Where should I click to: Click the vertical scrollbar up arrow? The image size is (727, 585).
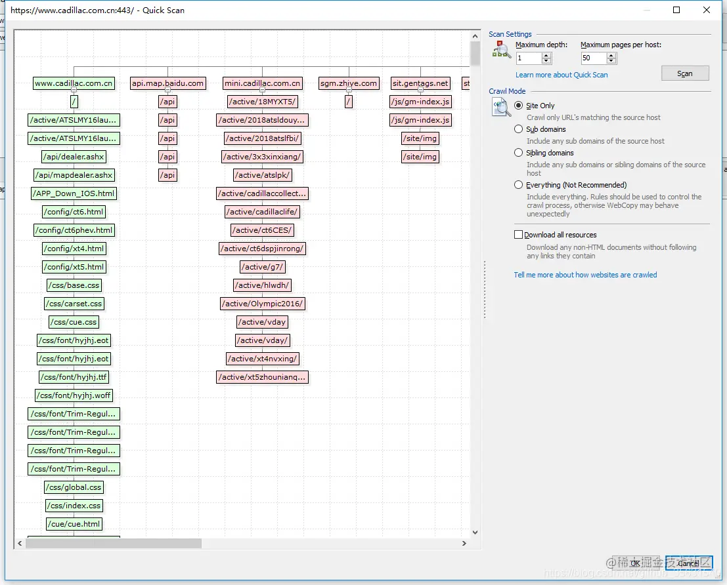475,35
